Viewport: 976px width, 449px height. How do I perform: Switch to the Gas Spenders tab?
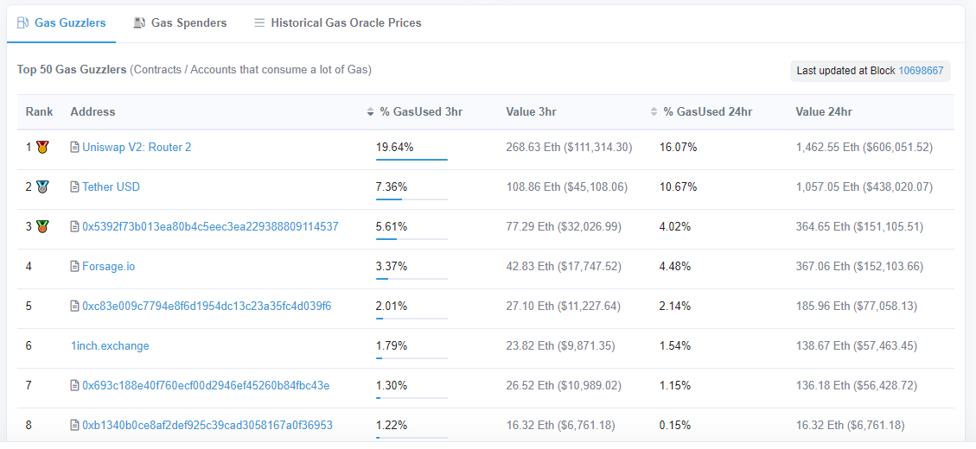tap(180, 23)
